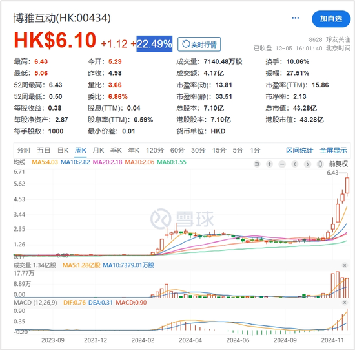Switch to the 日K chart tab
Viewport: 355px width, 350px height.
(63, 150)
